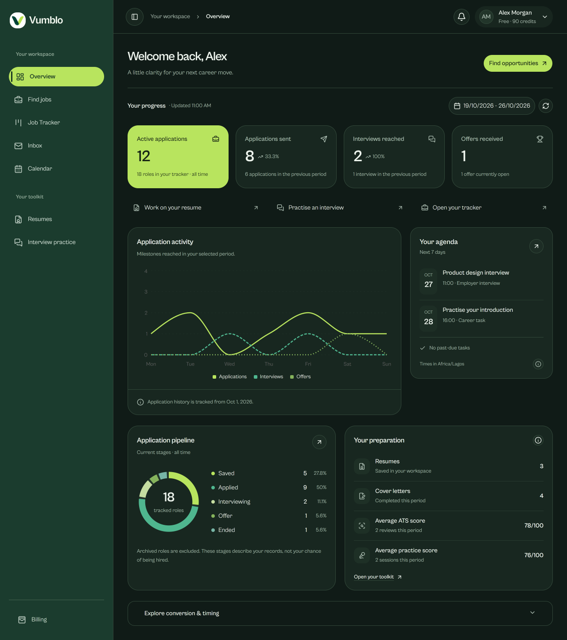
Task: Click the refresh progress icon
Action: click(546, 106)
